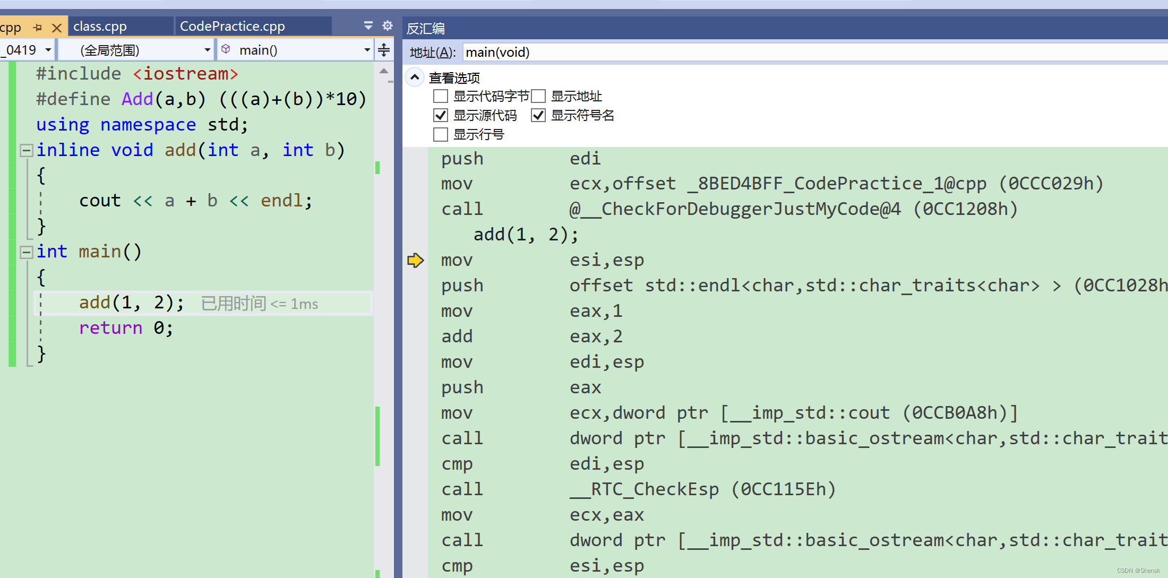Enable 显示地址 checkbox

point(538,96)
